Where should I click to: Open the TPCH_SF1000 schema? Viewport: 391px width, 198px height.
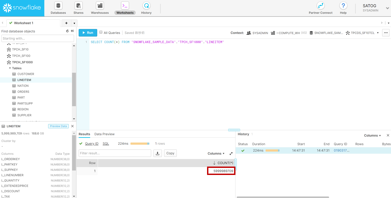pyautogui.click(x=22, y=62)
